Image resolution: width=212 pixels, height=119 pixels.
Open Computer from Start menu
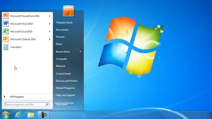pyautogui.click(x=61, y=59)
